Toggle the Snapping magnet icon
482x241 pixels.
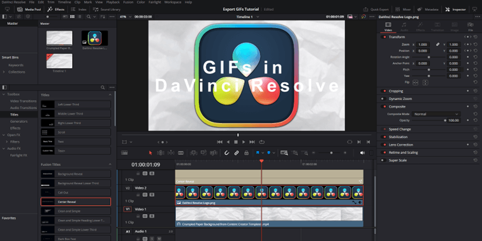(226, 153)
